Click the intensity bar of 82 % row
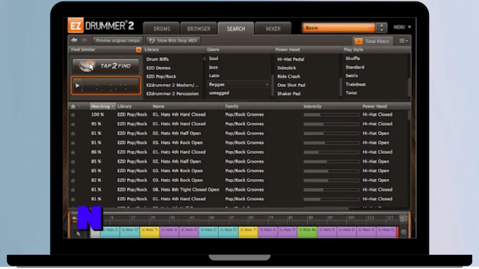 [332, 180]
